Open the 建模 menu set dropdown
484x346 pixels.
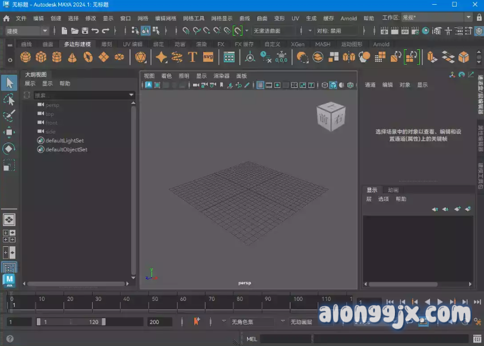[x=27, y=30]
